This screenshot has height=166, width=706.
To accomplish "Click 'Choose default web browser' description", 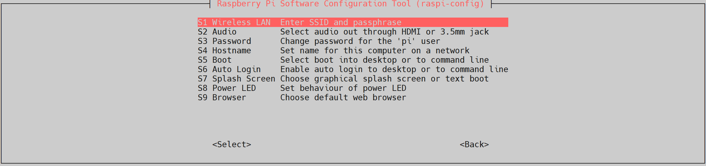I will pyautogui.click(x=343, y=98).
